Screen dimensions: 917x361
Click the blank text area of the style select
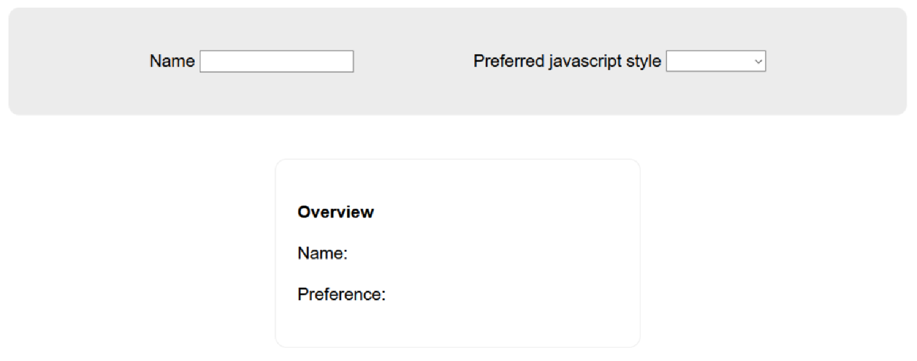pos(710,61)
